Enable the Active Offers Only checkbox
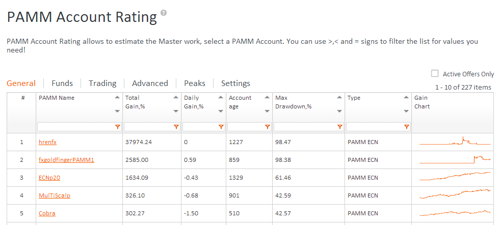Viewport: 501px width, 225px height. point(435,73)
